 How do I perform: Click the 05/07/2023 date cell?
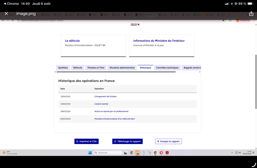pyautogui.click(x=66, y=119)
